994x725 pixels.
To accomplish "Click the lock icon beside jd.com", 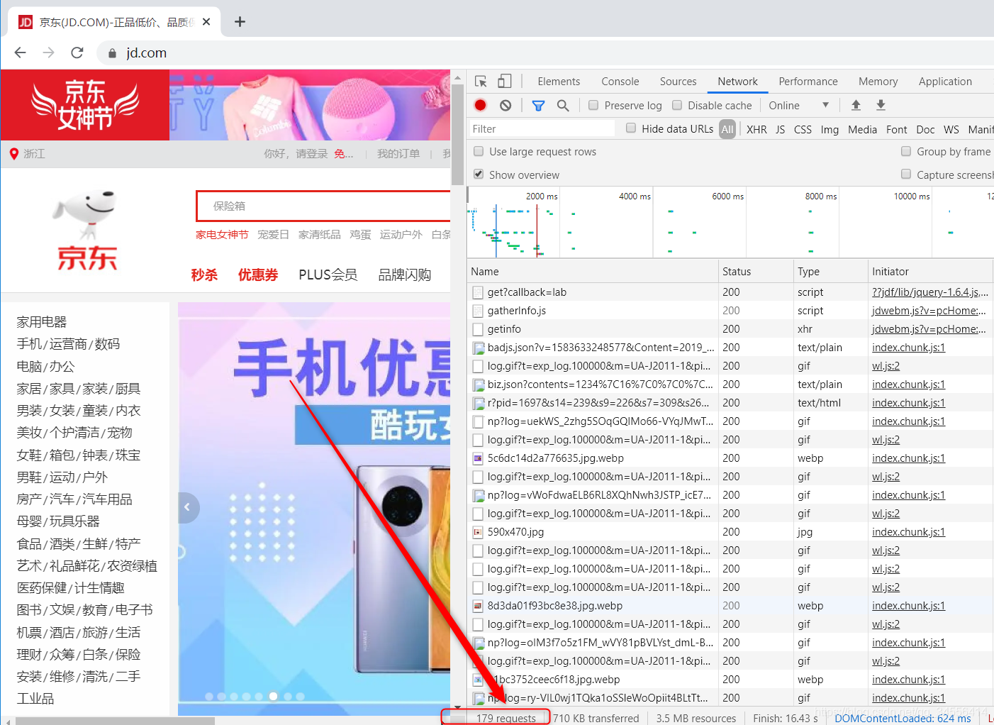I will point(111,53).
